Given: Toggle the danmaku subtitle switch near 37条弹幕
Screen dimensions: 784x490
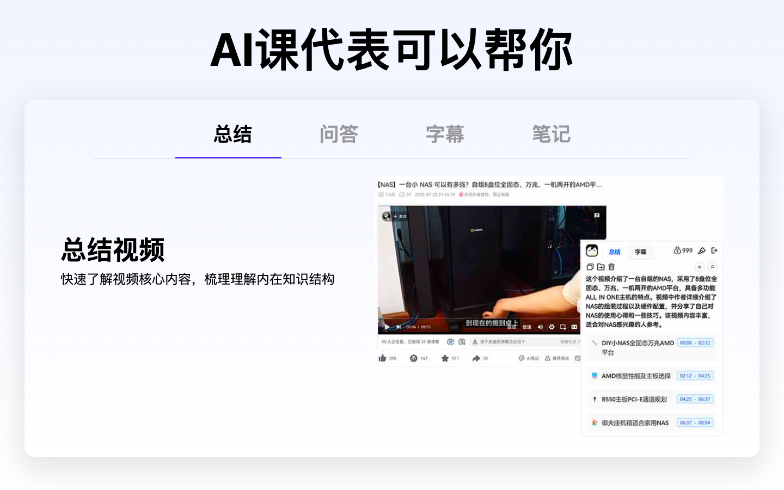Looking at the screenshot, I should coord(450,341).
